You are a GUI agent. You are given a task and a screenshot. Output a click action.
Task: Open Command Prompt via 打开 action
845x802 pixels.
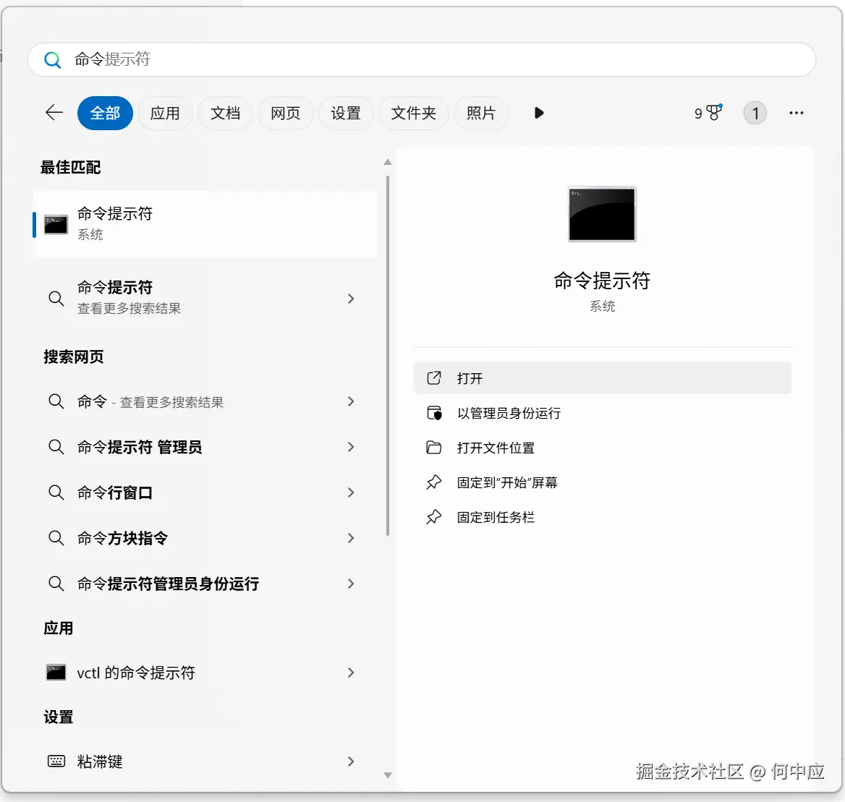coord(602,377)
